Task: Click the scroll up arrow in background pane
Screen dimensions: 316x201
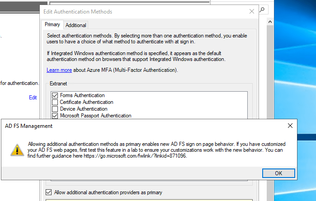Action: [x=270, y=22]
